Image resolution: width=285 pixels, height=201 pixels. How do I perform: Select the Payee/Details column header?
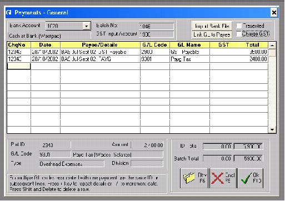coord(100,45)
